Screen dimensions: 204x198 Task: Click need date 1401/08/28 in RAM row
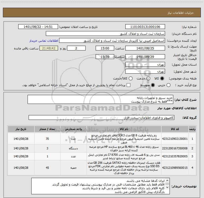click(x=21, y=139)
